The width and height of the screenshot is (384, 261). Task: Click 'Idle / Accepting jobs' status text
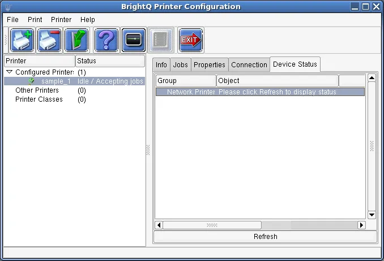coord(110,81)
